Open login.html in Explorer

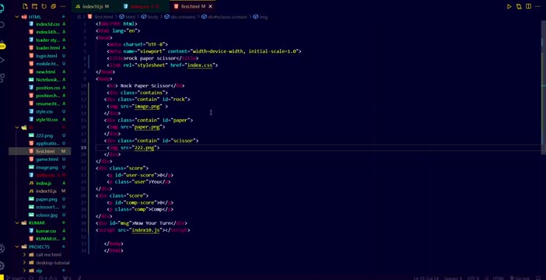coord(47,56)
